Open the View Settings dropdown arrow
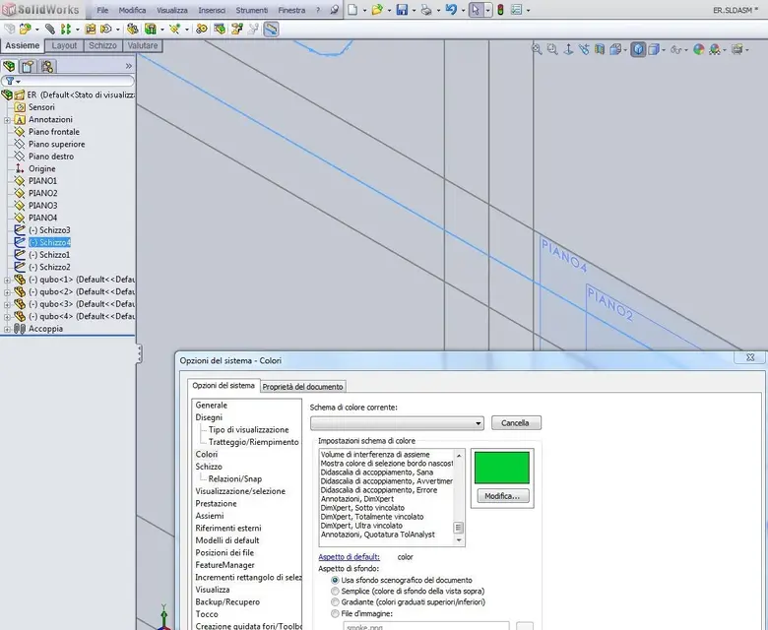The image size is (768, 630). pyautogui.click(x=747, y=49)
